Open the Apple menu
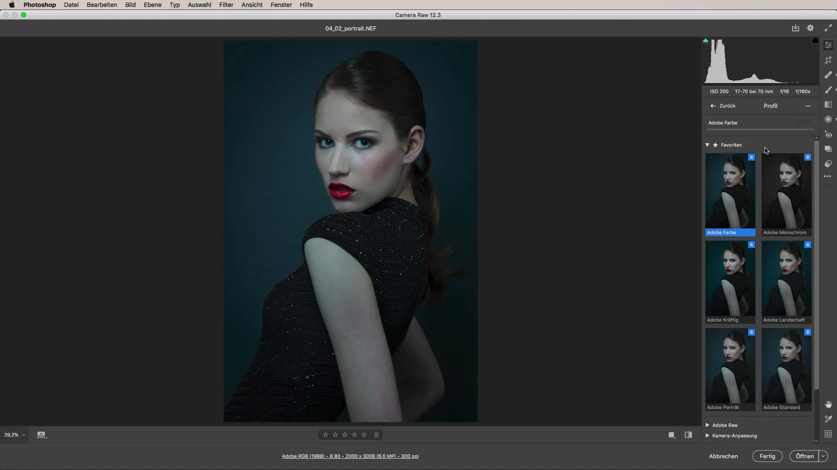 point(12,5)
